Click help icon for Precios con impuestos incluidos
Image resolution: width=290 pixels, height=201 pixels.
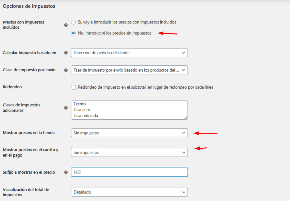66,25
